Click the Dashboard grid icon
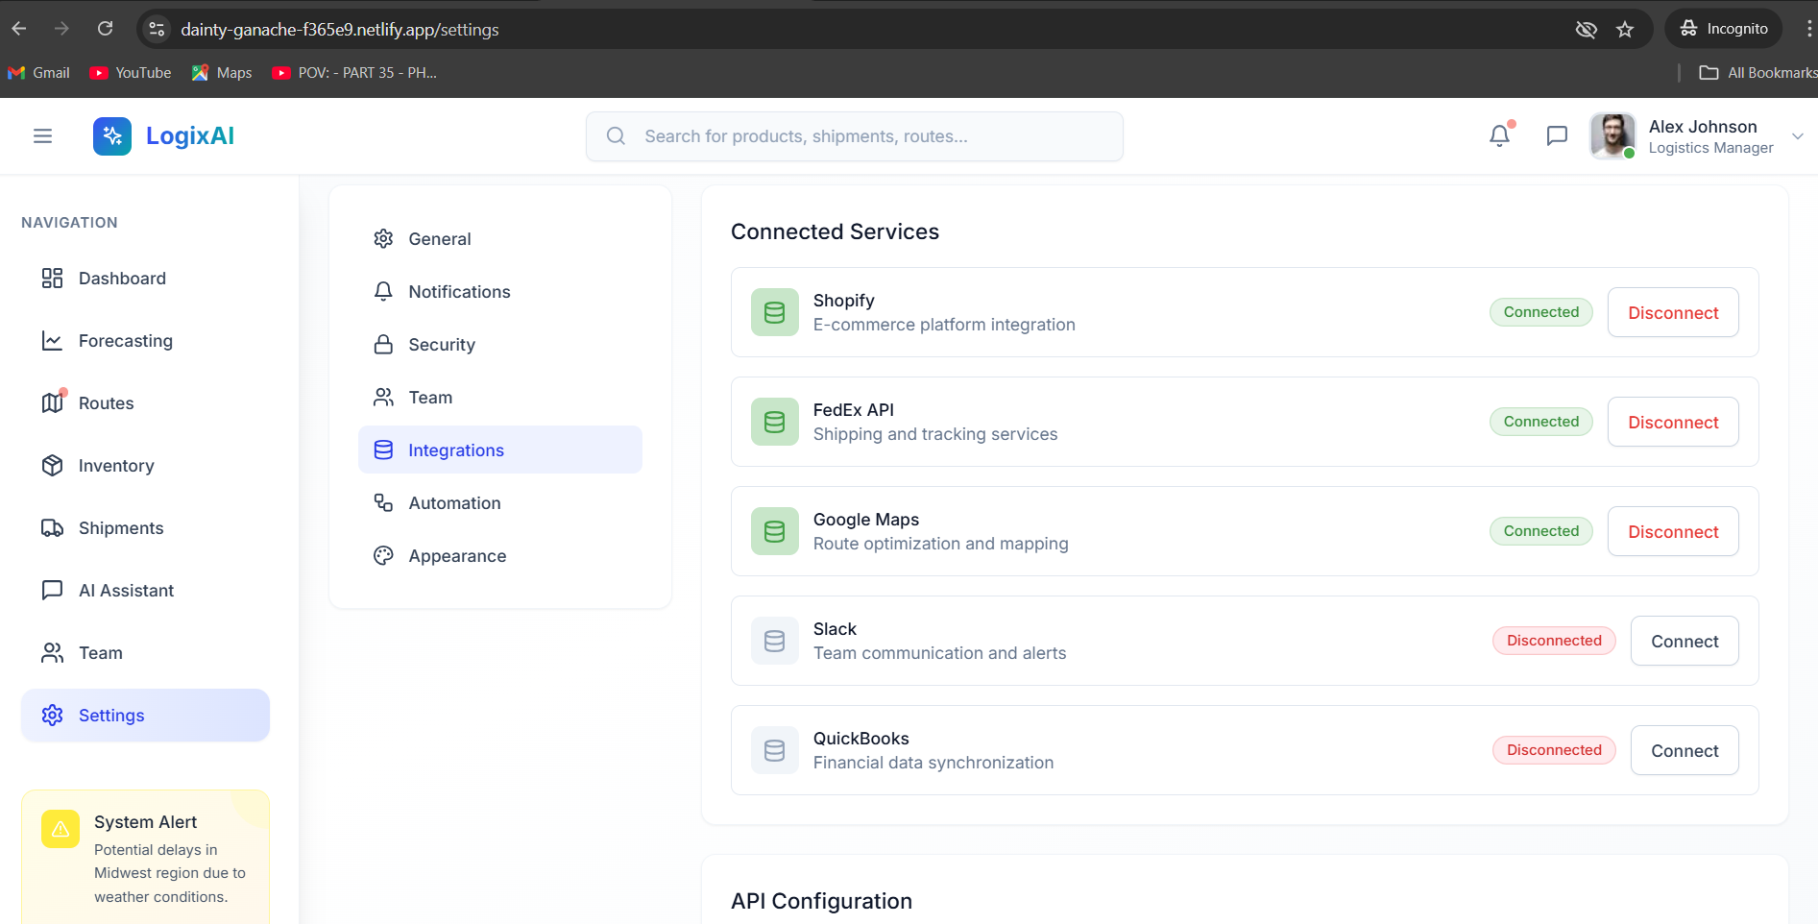The image size is (1818, 924). [x=53, y=279]
